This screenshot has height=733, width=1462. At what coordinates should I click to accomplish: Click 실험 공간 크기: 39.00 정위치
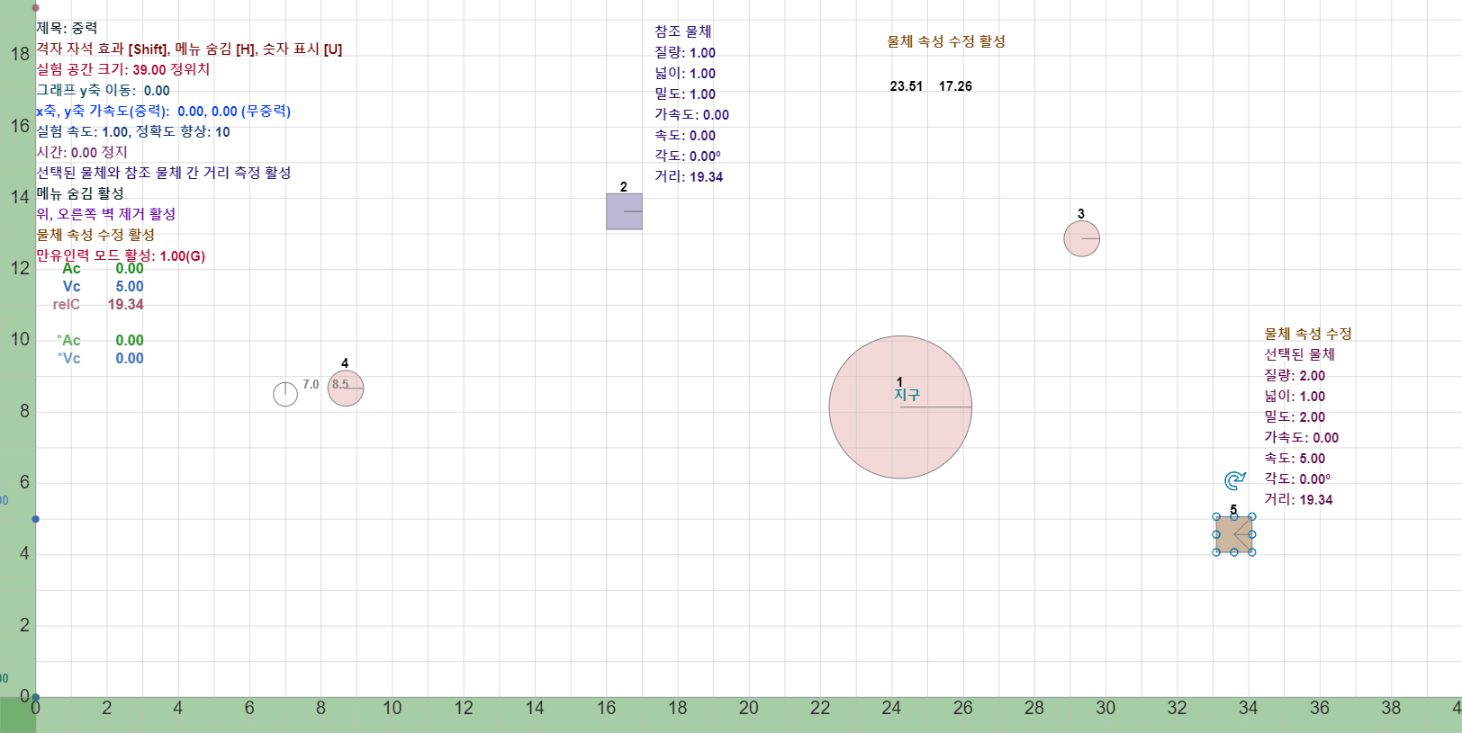122,69
